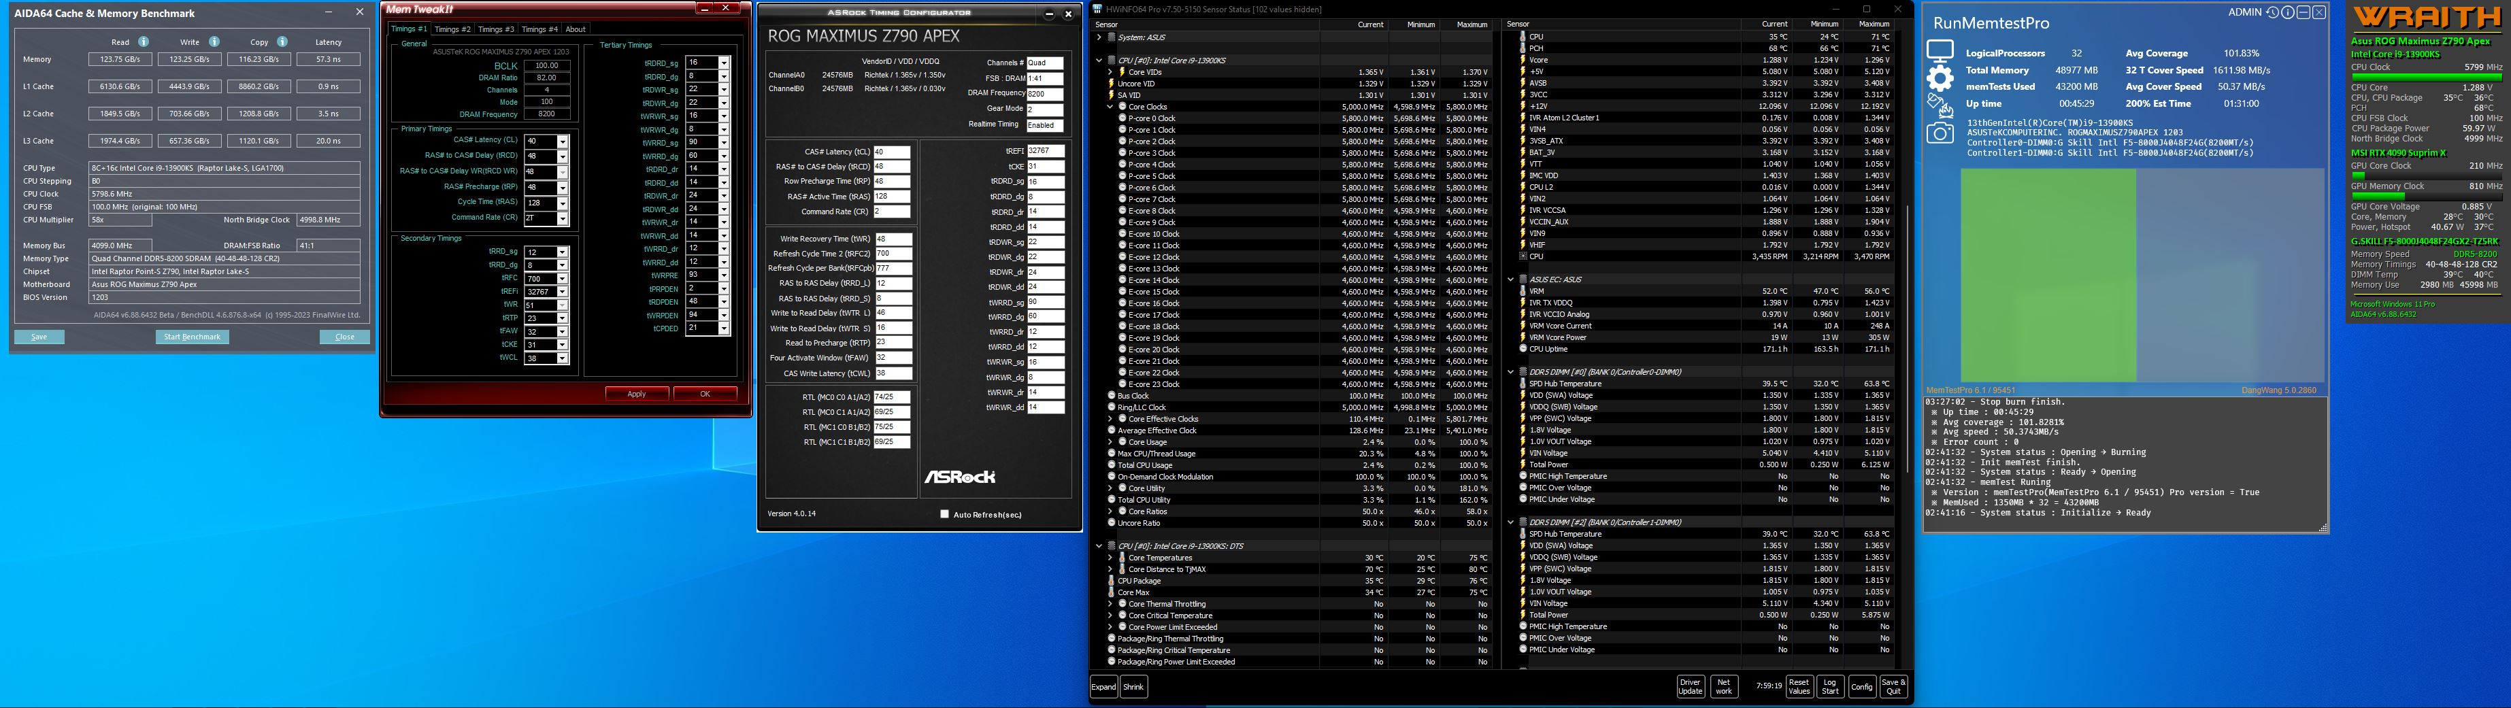The image size is (2511, 708).
Task: Click Expand button in HWiNFO
Action: (x=1103, y=686)
